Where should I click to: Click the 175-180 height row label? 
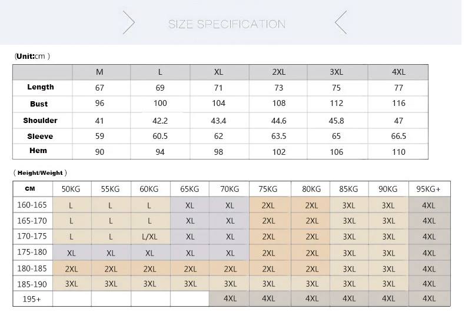(33, 252)
